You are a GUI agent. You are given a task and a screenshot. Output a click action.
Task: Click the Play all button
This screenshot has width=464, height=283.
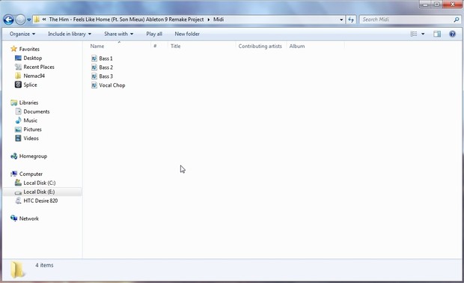[154, 34]
